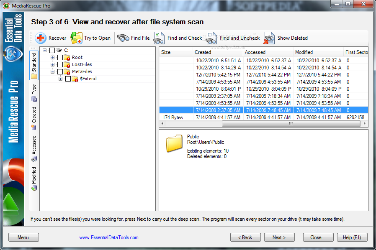
Task: Click the Find File binoculars icon
Action: (x=123, y=38)
